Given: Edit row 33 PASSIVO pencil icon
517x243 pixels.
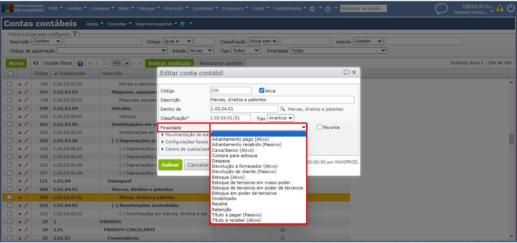Looking at the screenshot, I should point(26,222).
